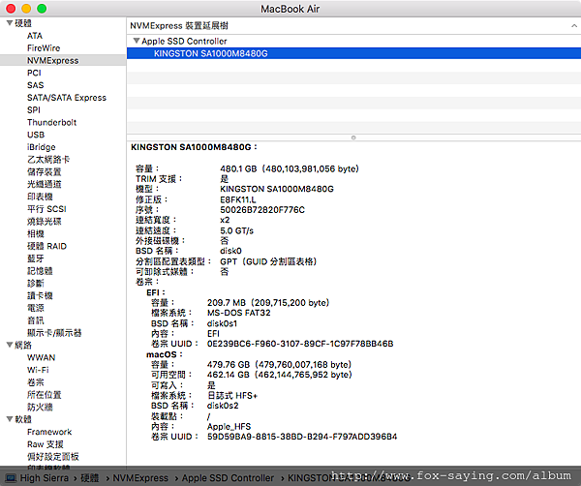Click Apple SSD Controller in the path bar
581x486 pixels.
(228, 478)
